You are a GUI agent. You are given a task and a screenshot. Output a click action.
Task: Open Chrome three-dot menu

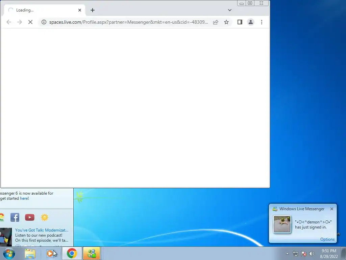coord(262,22)
